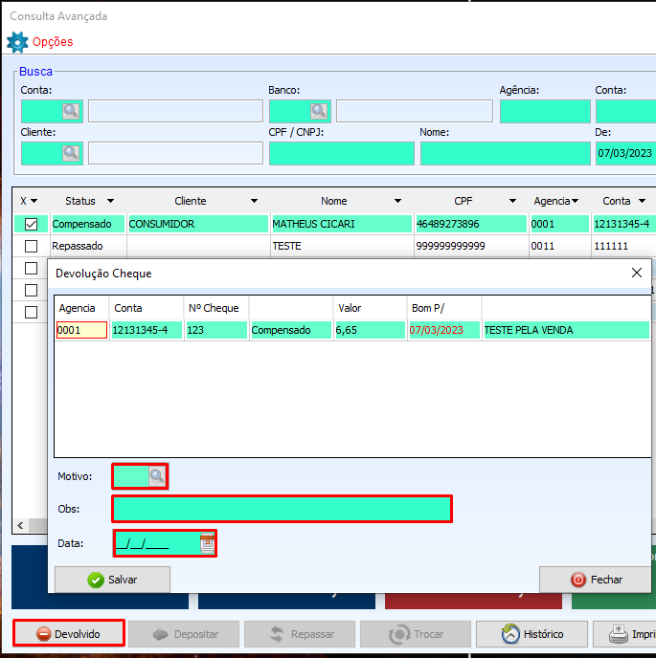Open Banco lookup magnifier
The width and height of the screenshot is (656, 658).
point(319,111)
